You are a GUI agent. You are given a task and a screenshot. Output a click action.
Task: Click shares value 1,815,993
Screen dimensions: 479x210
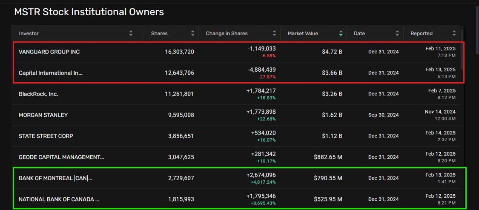181,199
